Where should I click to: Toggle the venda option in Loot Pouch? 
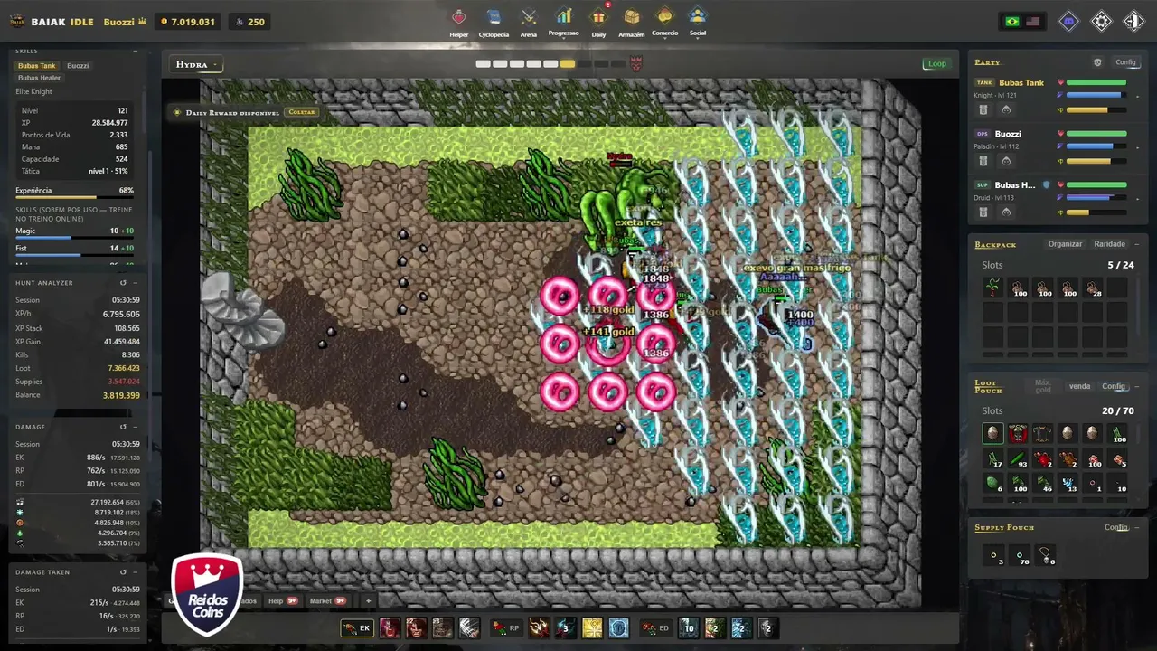click(1079, 386)
